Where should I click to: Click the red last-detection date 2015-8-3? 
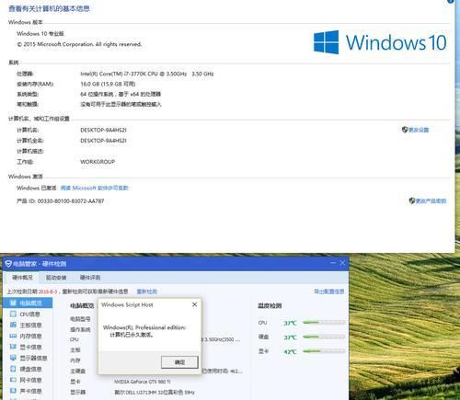[48, 291]
